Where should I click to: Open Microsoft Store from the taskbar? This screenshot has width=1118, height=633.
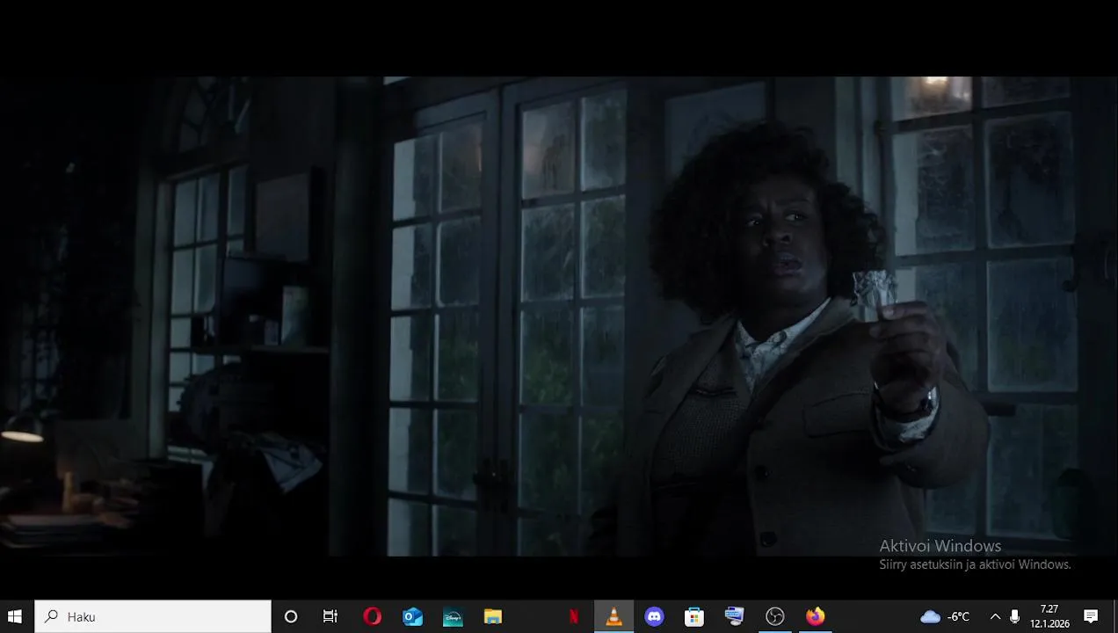[x=694, y=616]
